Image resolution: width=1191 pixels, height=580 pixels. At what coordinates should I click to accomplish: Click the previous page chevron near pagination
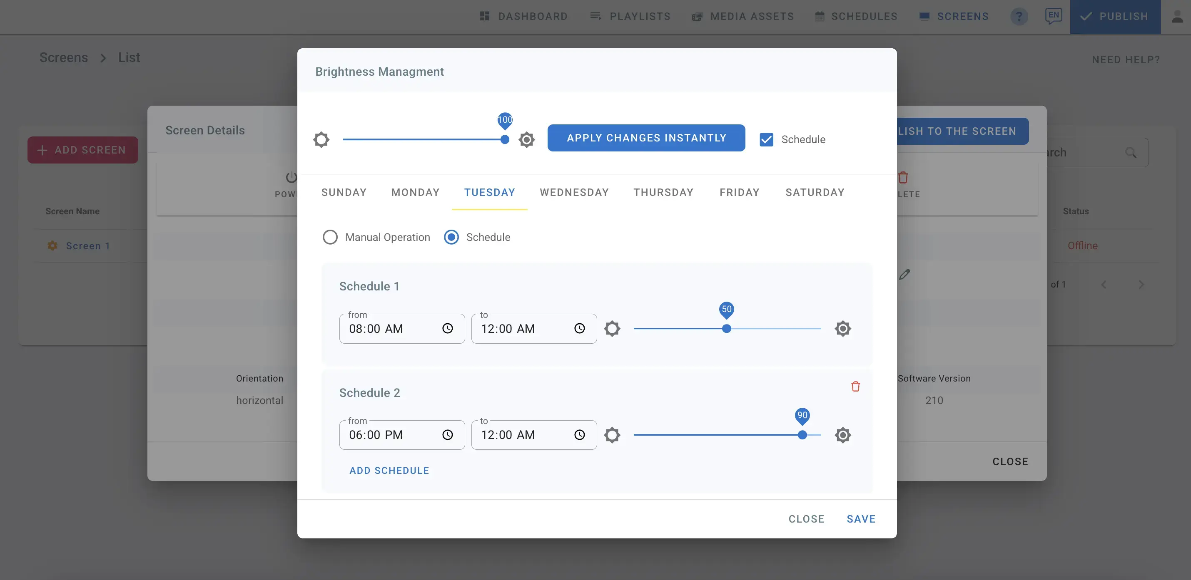point(1104,285)
